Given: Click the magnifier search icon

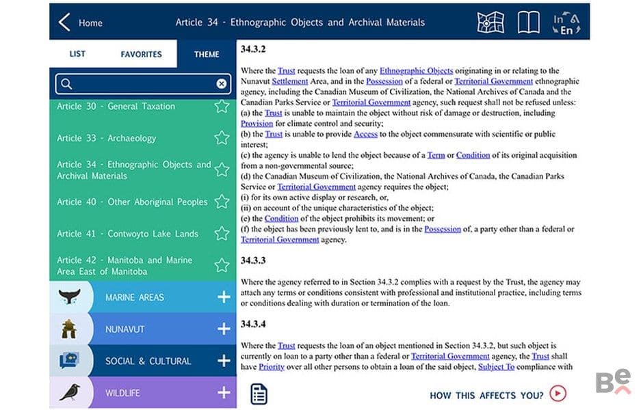Looking at the screenshot, I should [66, 84].
